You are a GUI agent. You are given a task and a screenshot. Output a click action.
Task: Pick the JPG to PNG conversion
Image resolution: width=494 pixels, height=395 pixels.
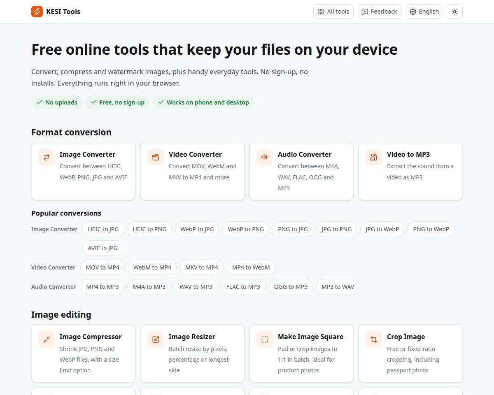(x=337, y=229)
